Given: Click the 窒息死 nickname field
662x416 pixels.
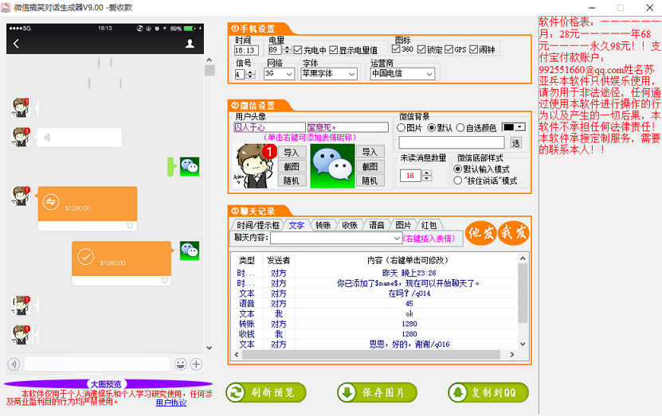Looking at the screenshot, I should (348, 127).
